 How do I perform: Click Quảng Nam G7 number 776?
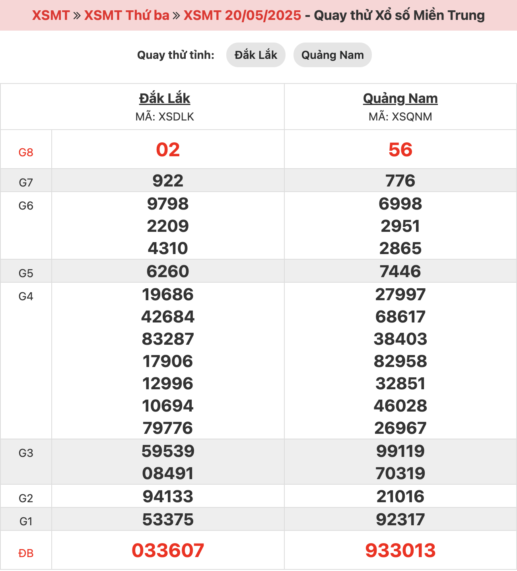pos(400,181)
